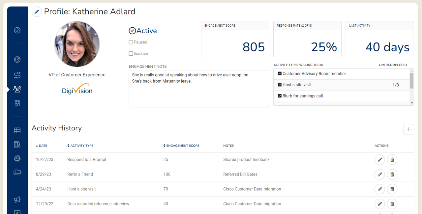Check the Inactive status checkbox

tap(131, 54)
